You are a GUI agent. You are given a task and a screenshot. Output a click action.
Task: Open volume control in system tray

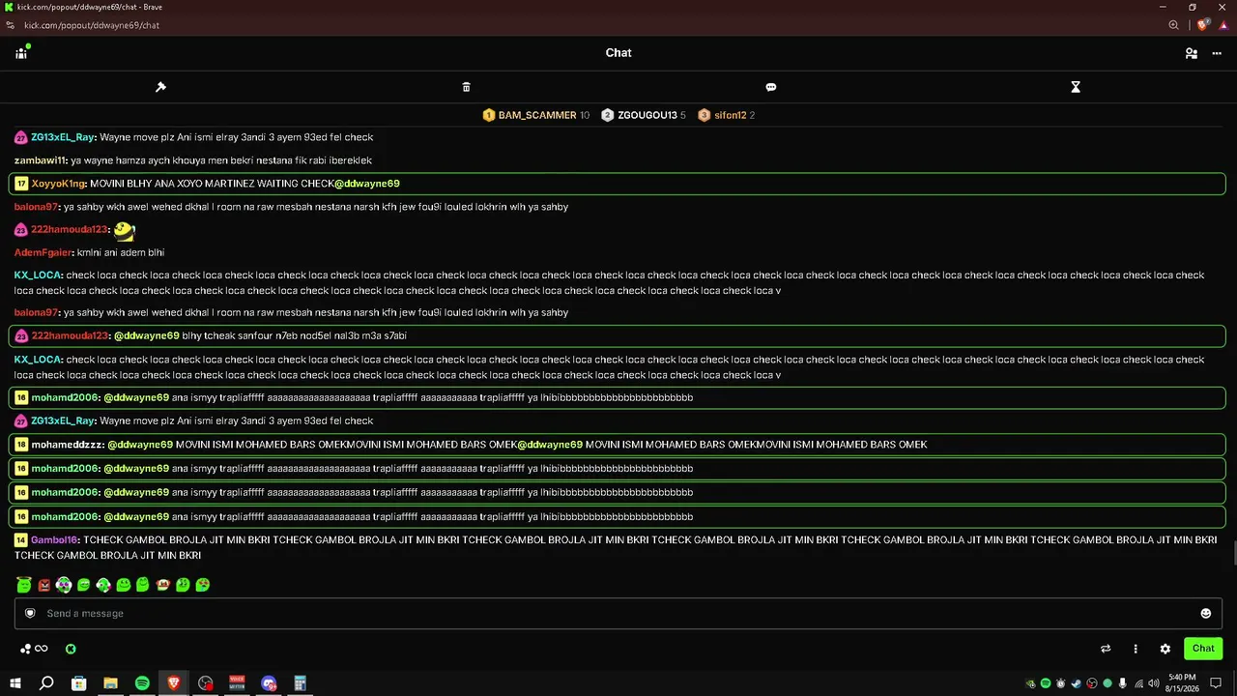[1154, 683]
